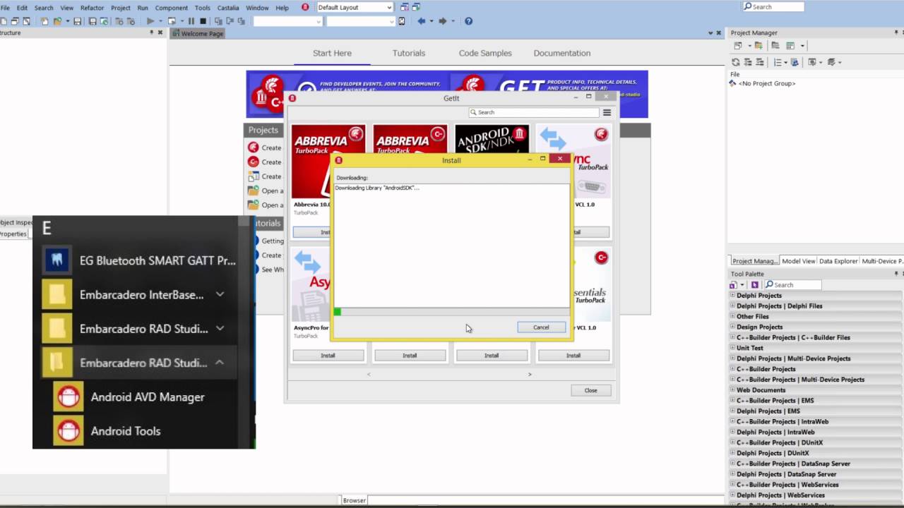
Task: Cancel the AndroidSDK download in the Install dialog
Action: (x=541, y=327)
